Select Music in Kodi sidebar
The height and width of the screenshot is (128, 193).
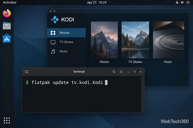(x=66, y=51)
